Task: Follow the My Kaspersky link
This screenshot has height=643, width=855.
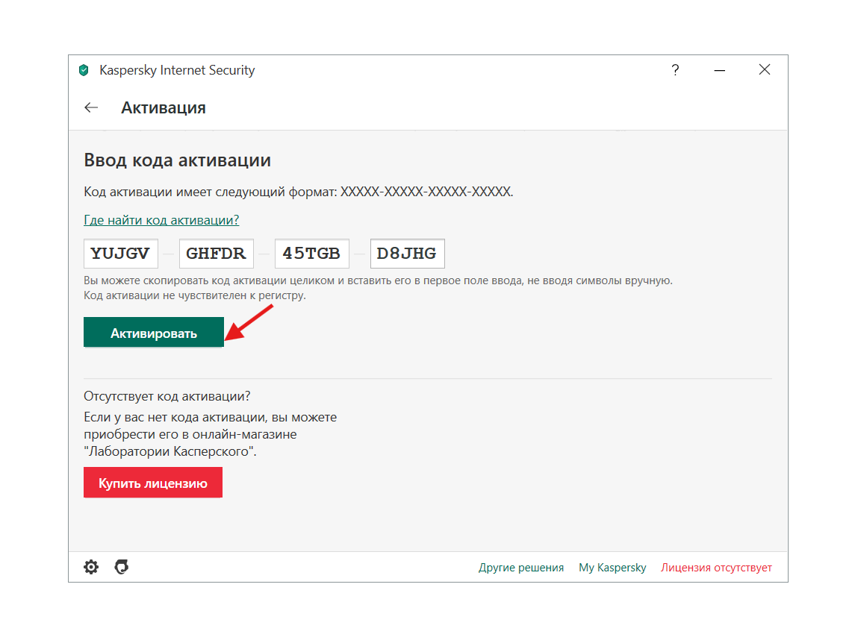Action: click(612, 568)
